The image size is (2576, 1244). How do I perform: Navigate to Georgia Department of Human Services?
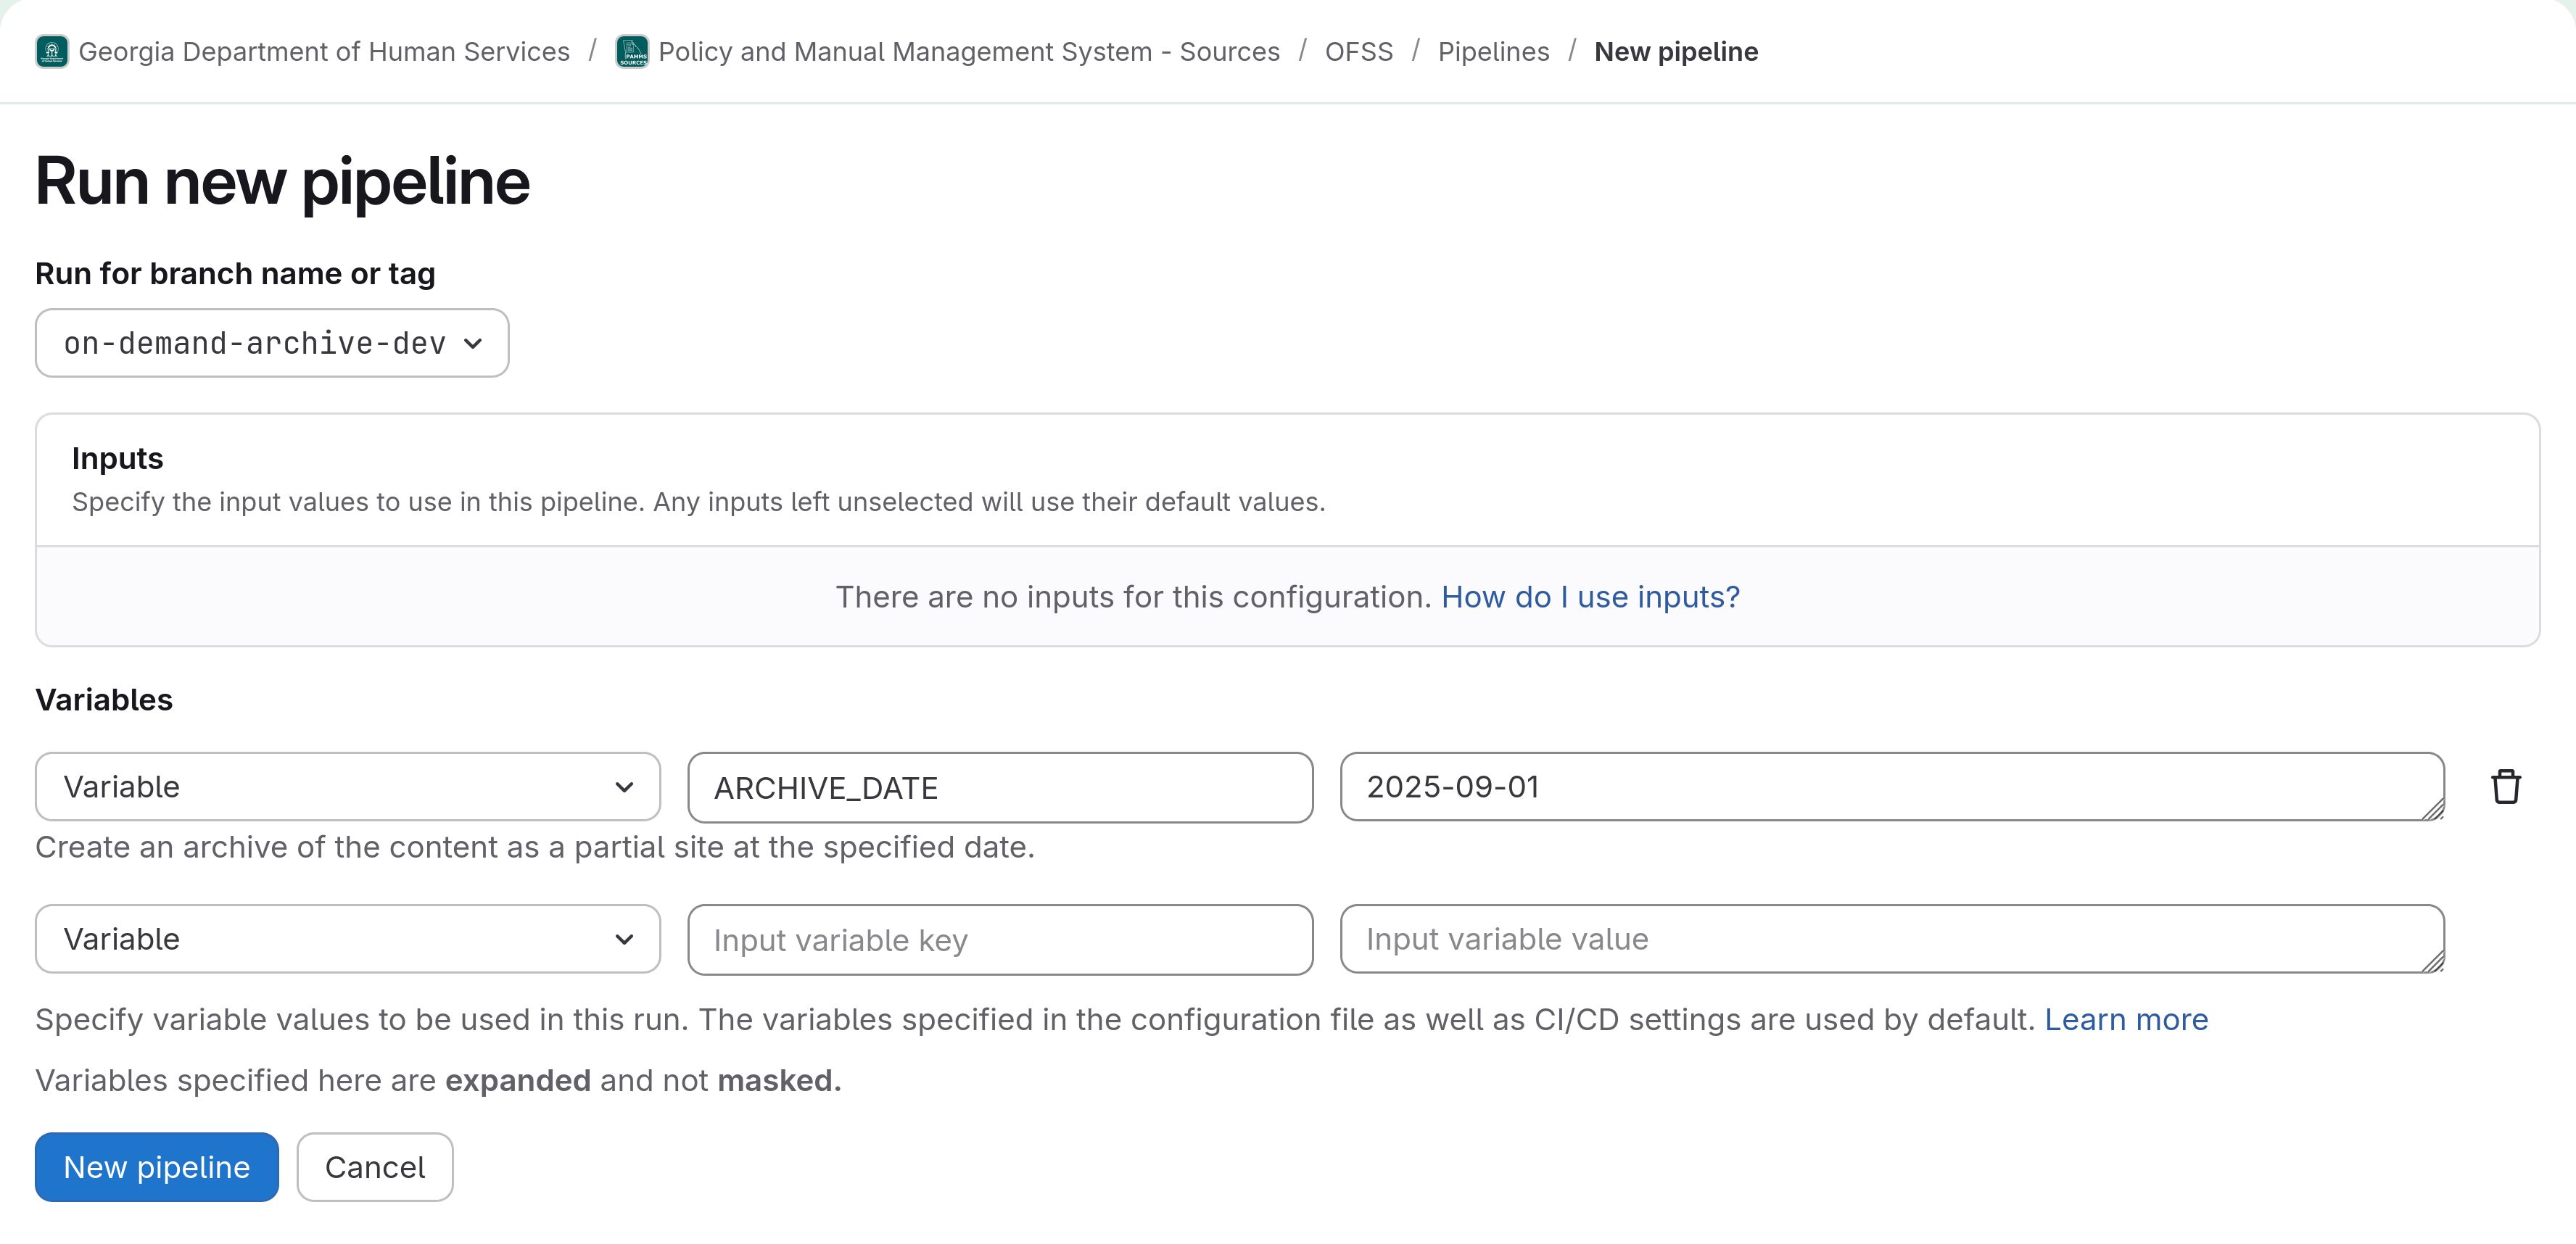click(324, 51)
